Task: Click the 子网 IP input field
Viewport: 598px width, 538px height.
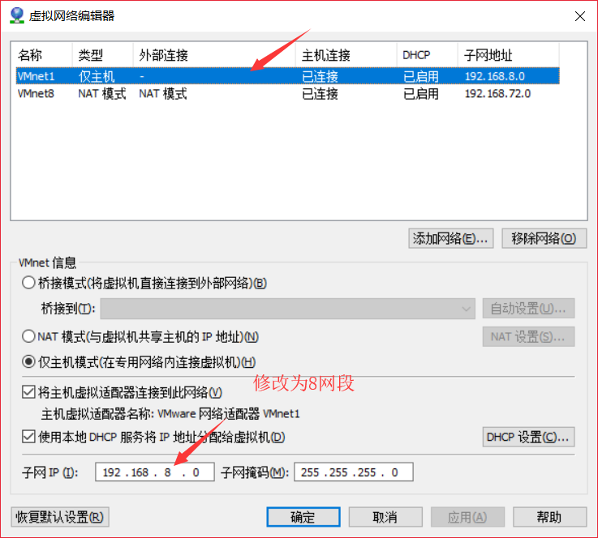Action: click(x=154, y=472)
